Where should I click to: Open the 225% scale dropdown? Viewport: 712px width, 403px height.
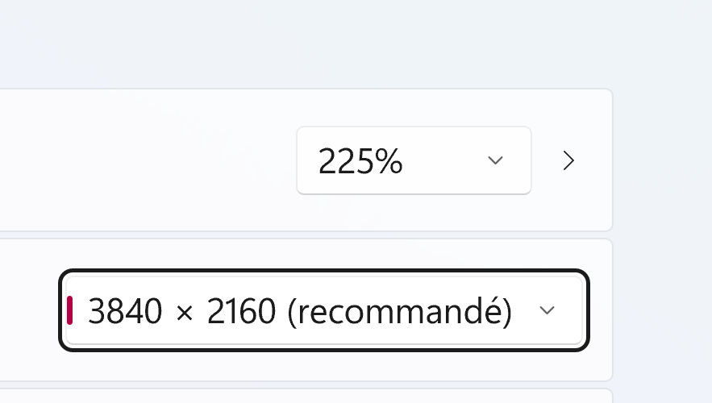(x=413, y=160)
